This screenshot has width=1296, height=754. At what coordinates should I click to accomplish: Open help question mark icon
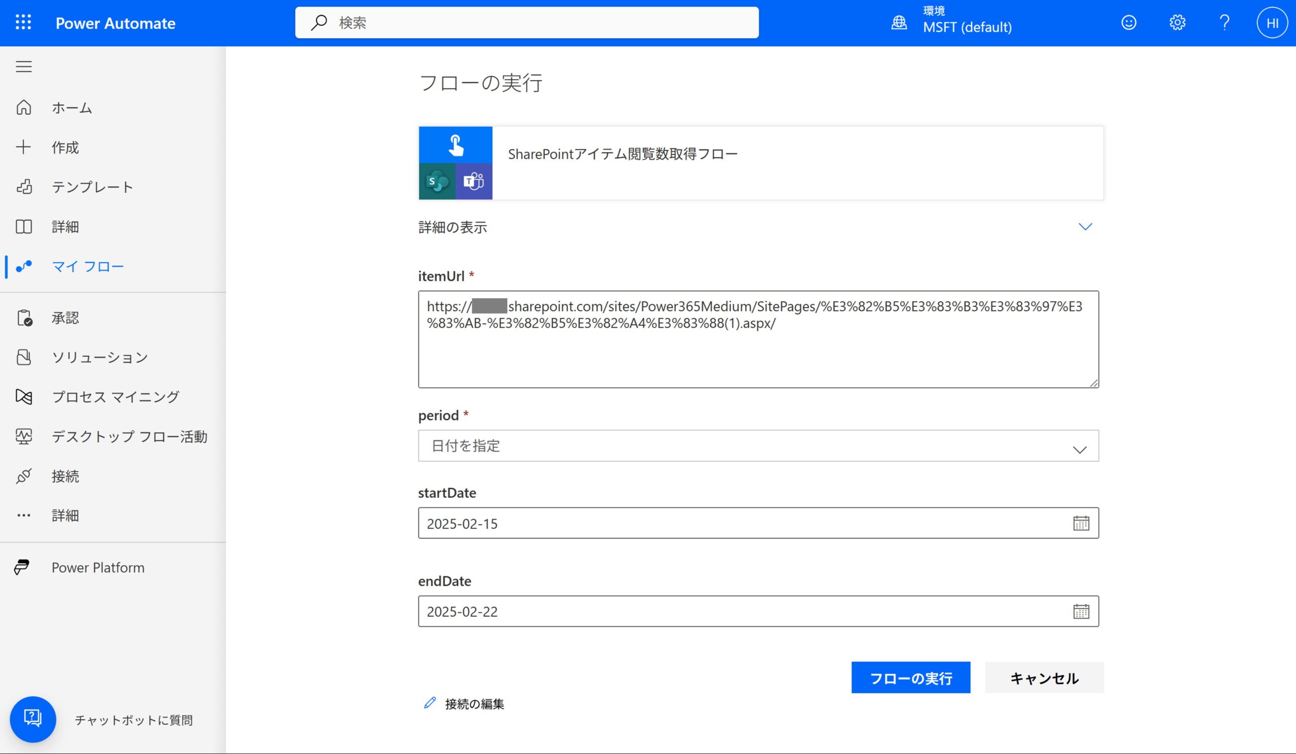(x=1224, y=23)
